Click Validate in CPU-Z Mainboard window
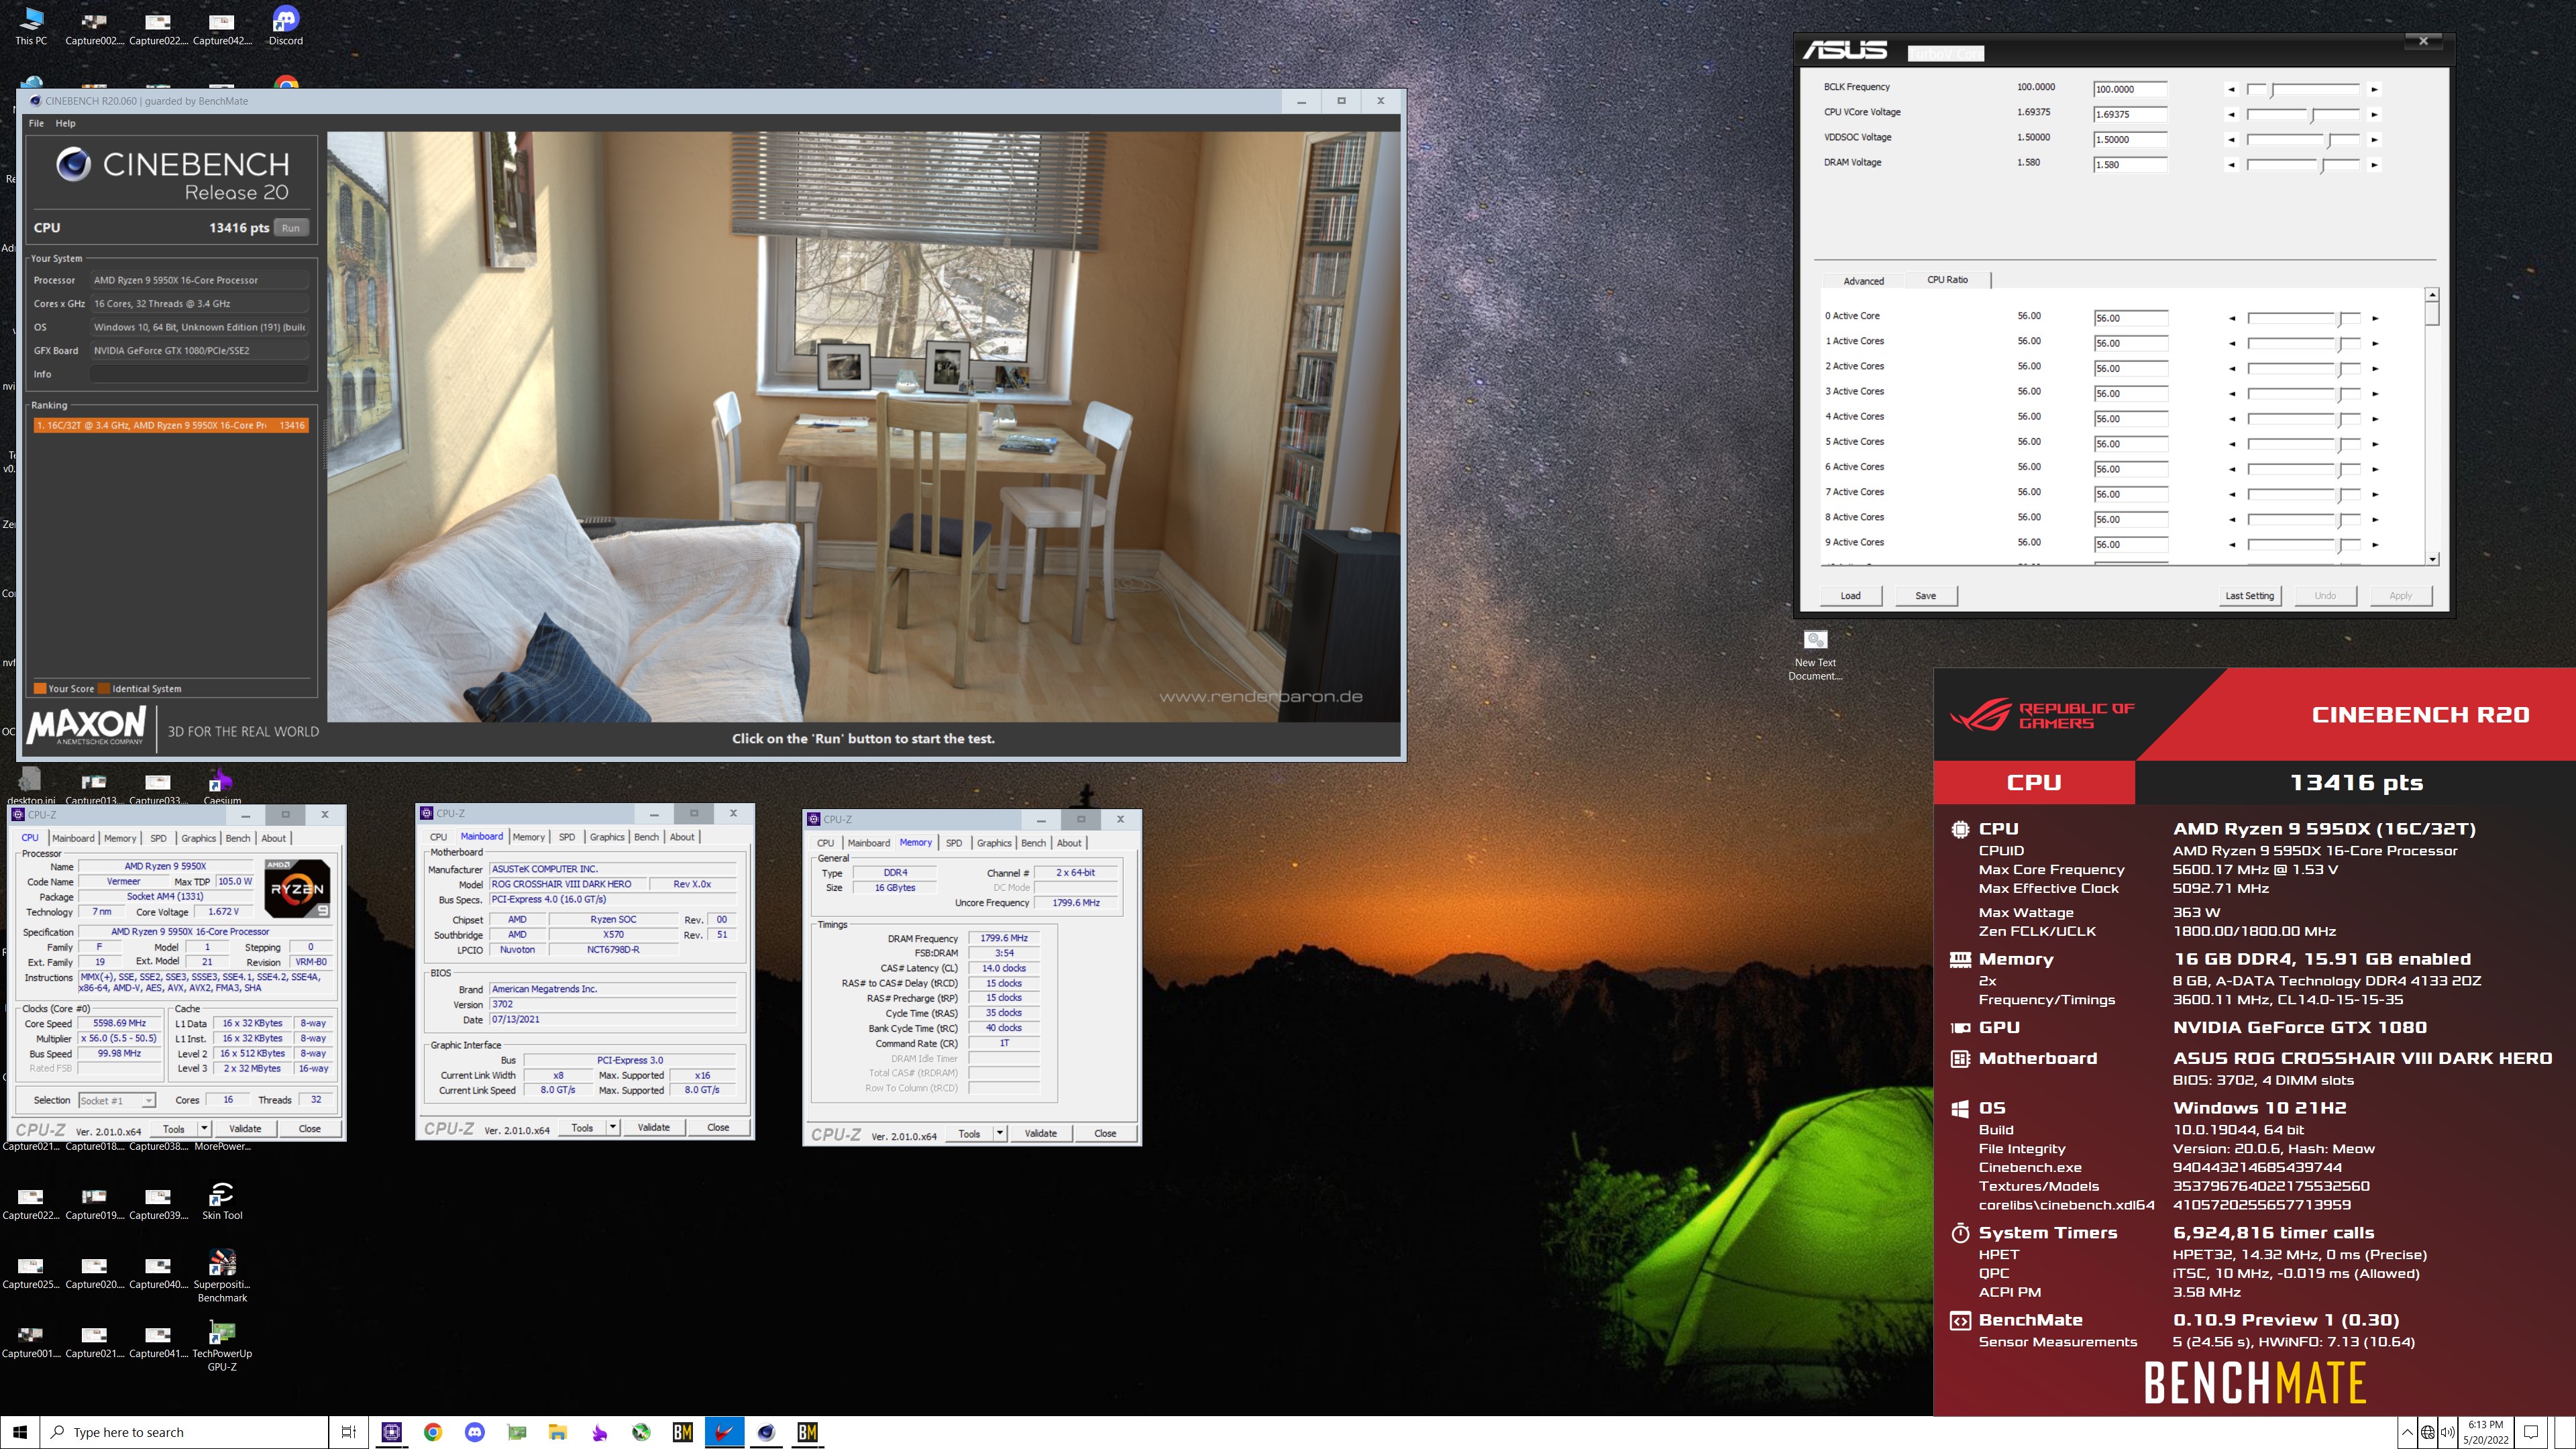This screenshot has height=1449, width=2576. [x=654, y=1127]
